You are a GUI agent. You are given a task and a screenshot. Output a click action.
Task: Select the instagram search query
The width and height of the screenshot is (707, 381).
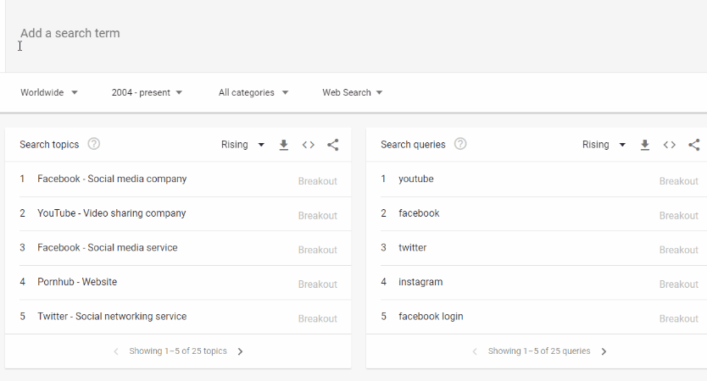click(420, 282)
